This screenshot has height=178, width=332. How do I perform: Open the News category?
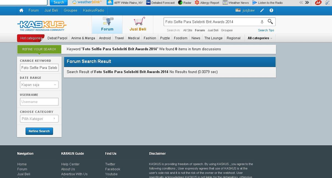pos(196,38)
